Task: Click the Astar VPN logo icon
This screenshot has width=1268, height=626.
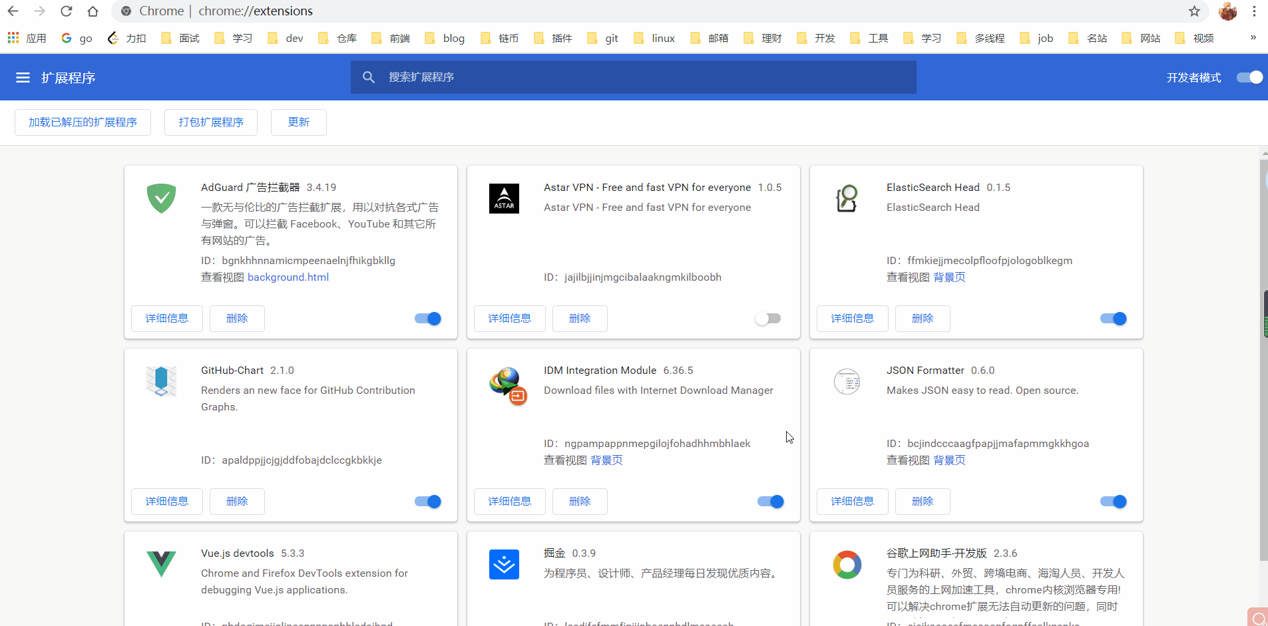Action: pos(504,198)
